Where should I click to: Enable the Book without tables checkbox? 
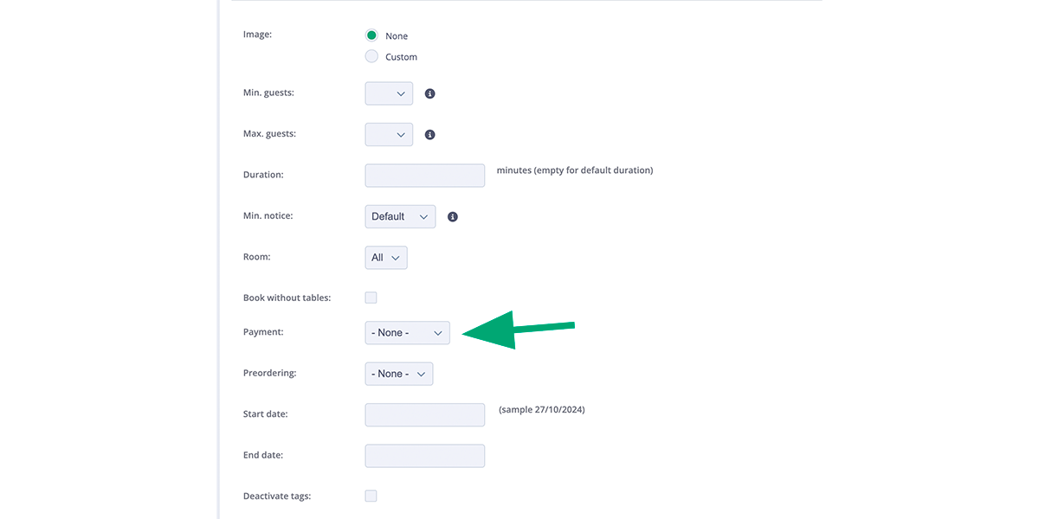coord(371,297)
